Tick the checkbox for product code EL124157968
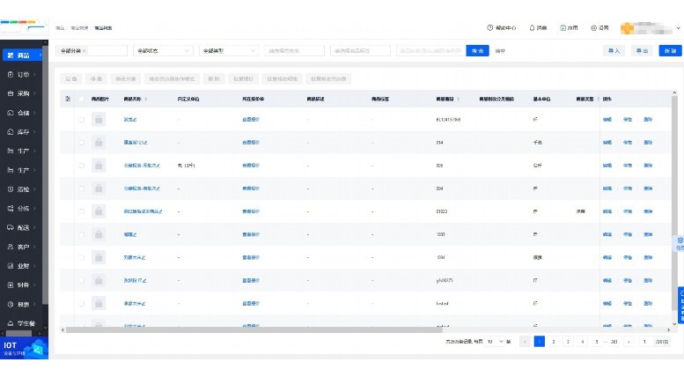 coord(81,119)
